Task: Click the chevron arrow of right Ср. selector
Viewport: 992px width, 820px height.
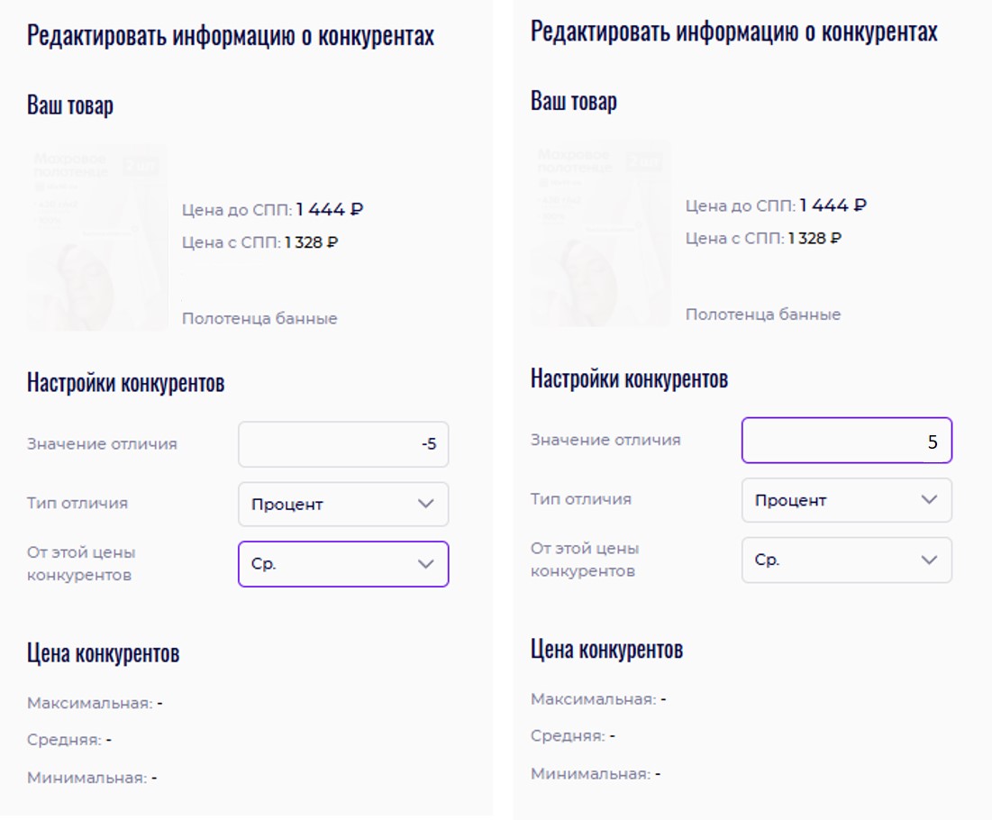Action: 930,560
